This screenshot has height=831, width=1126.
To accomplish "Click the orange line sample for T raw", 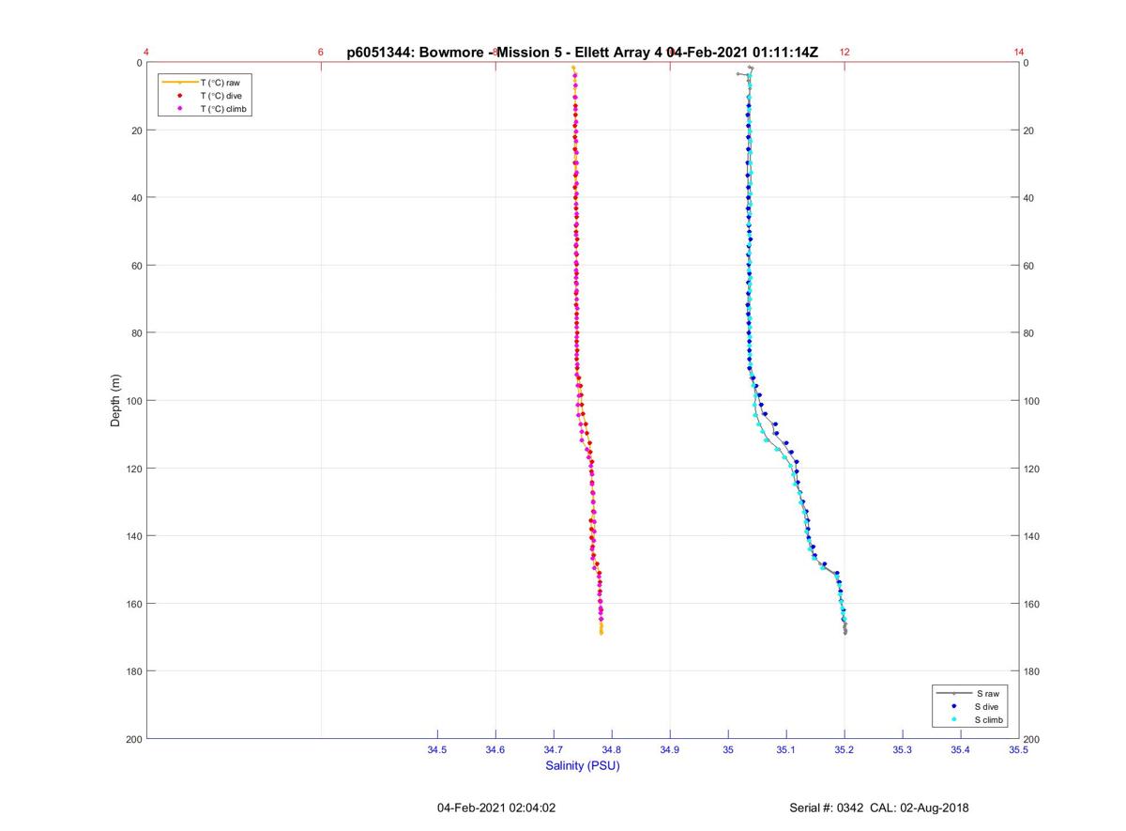I will 179,83.
